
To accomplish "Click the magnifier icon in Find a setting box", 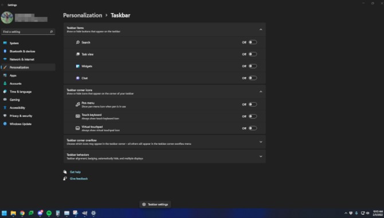I will pyautogui.click(x=52, y=32).
